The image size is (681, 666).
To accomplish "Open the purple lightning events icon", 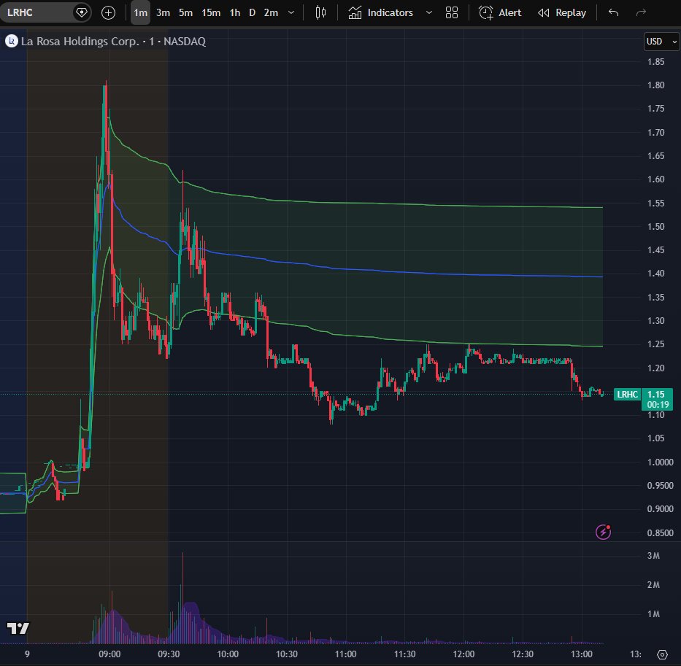I will point(603,531).
